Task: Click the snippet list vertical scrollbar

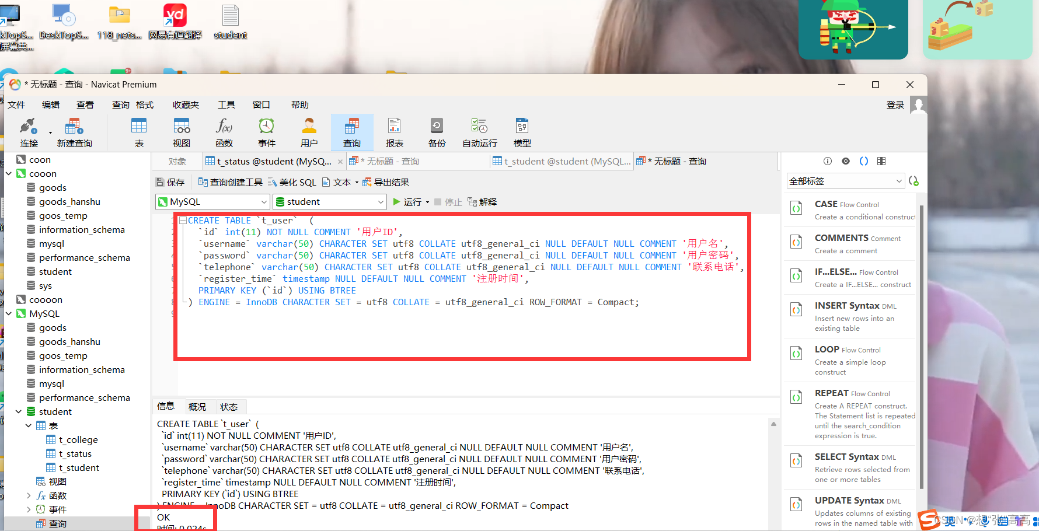Action: click(922, 347)
